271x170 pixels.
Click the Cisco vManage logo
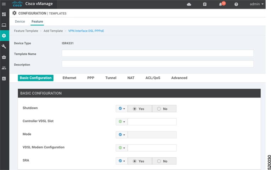pyautogui.click(x=33, y=4)
